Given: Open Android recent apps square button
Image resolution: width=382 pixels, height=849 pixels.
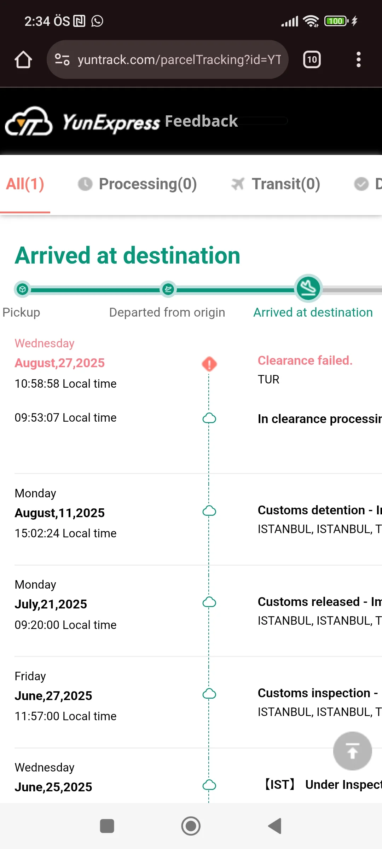Looking at the screenshot, I should [x=107, y=826].
